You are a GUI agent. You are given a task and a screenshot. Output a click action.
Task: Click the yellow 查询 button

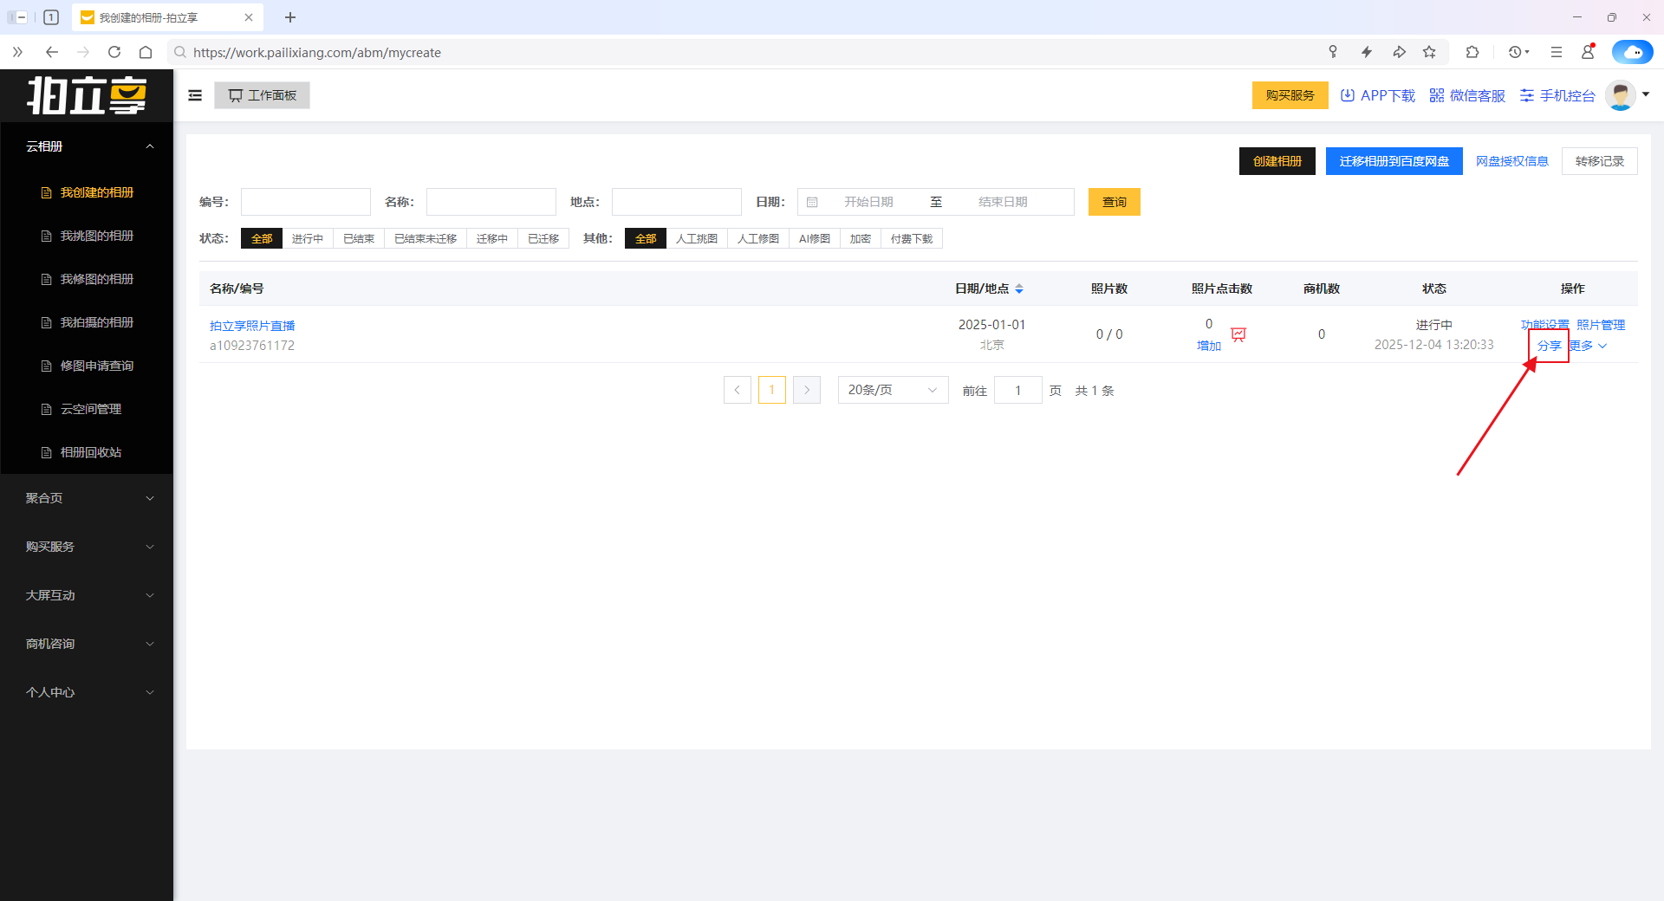(1114, 202)
